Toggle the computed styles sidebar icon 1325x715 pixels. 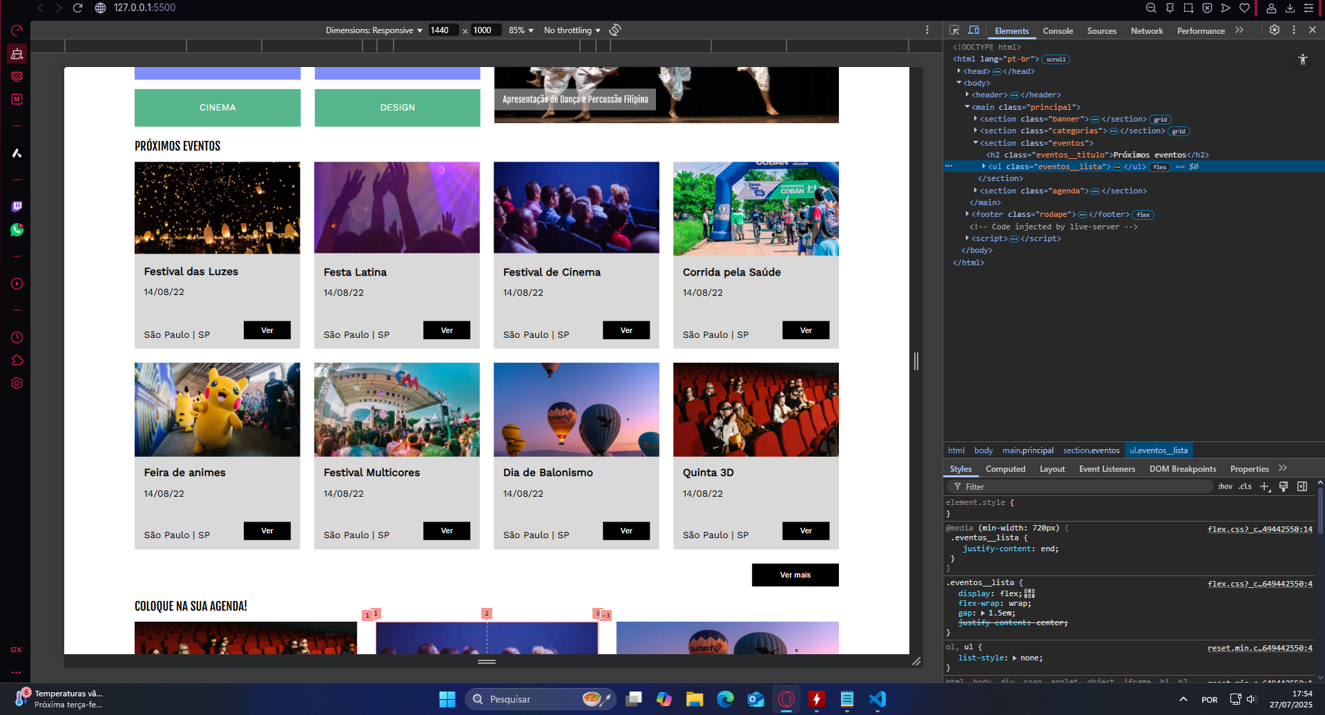(x=1302, y=487)
